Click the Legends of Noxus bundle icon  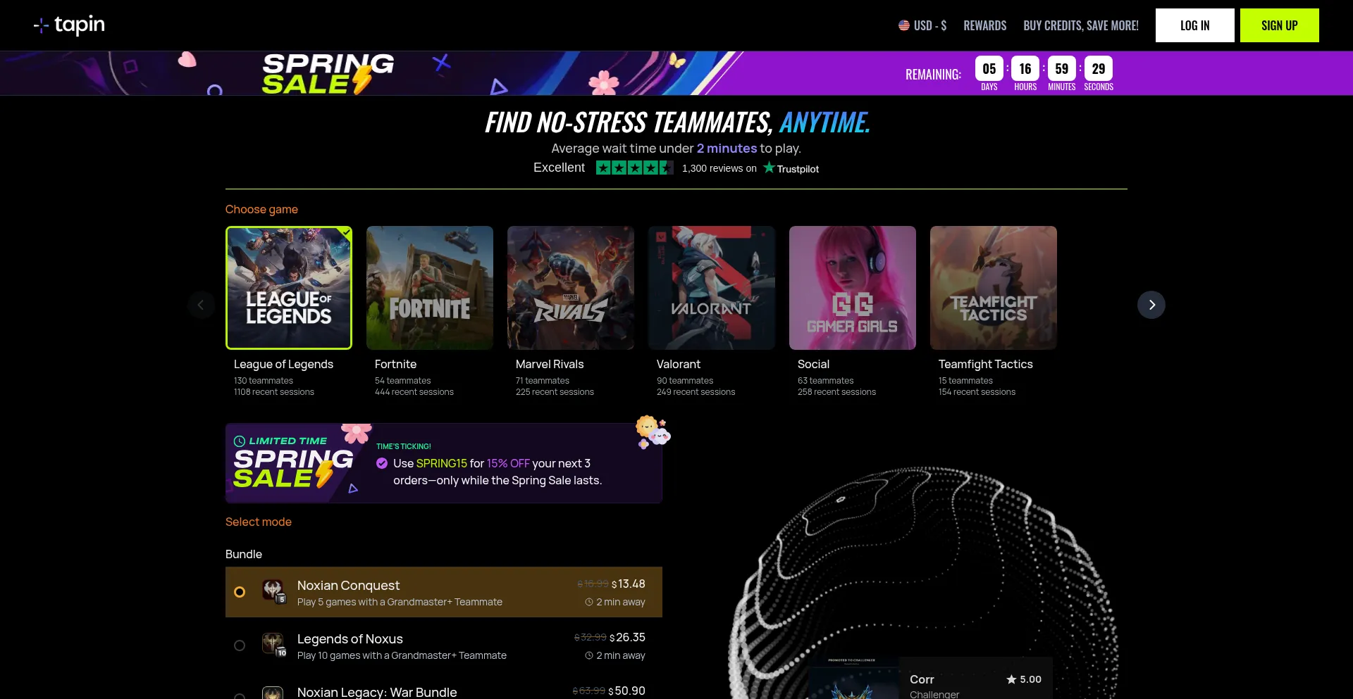coord(273,645)
